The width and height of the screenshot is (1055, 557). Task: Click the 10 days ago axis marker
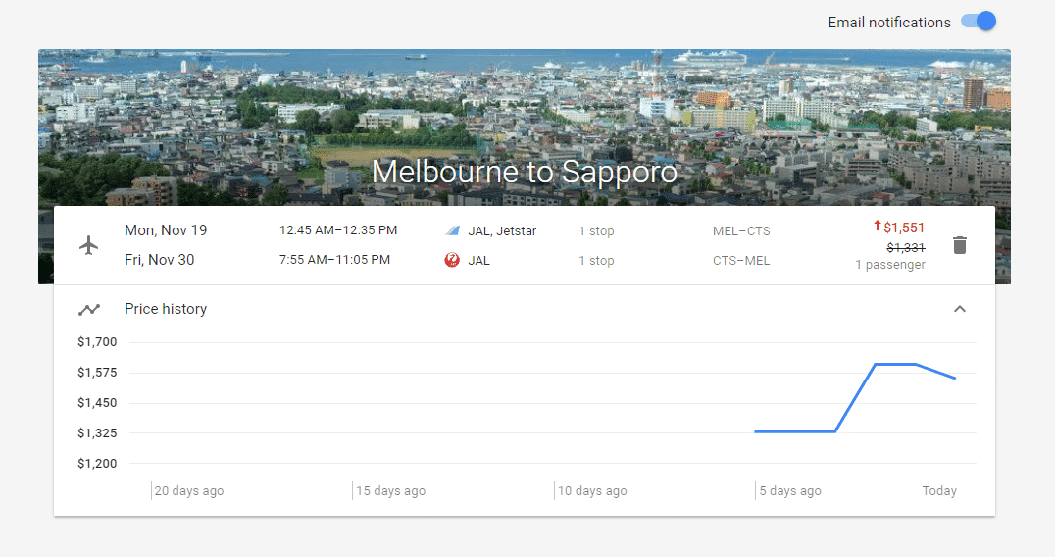592,491
